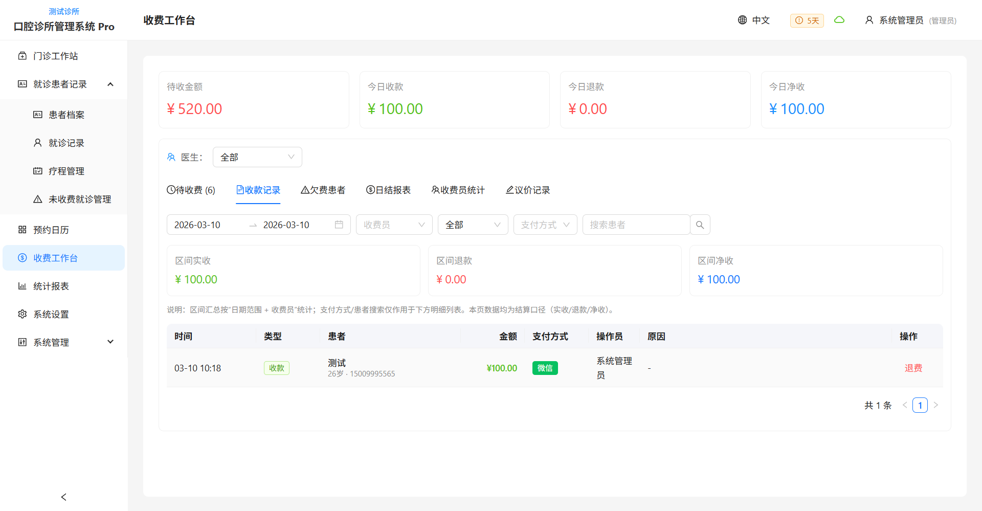Collapse sidebar with the left arrow icon
This screenshot has width=982, height=511.
[x=63, y=497]
